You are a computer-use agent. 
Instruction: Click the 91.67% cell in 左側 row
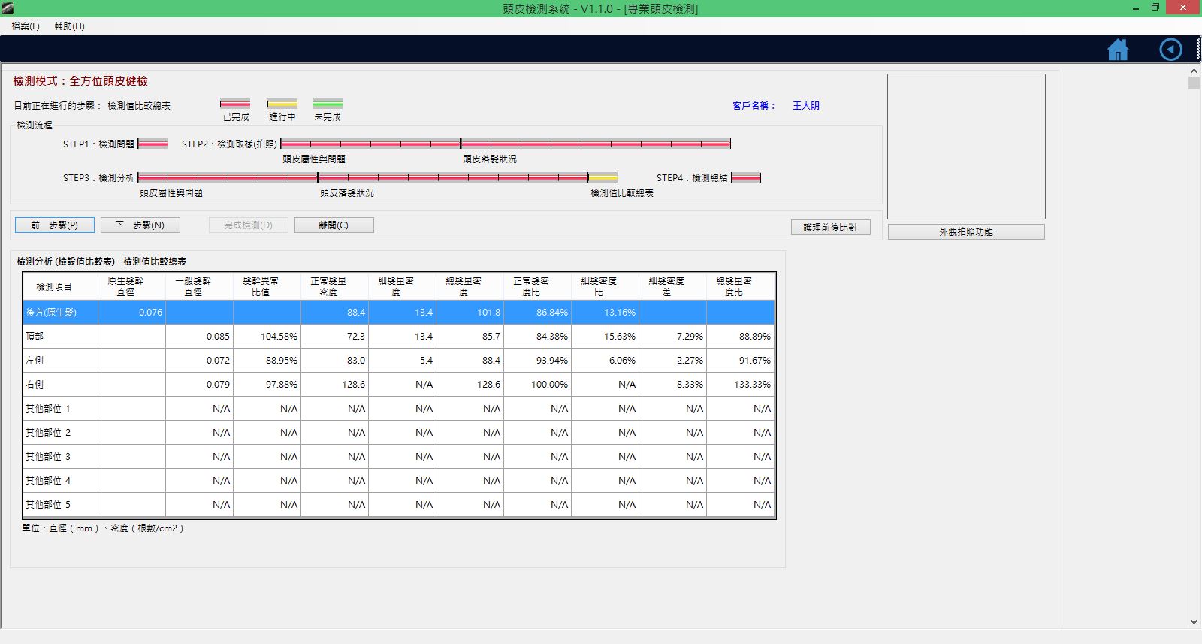pyautogui.click(x=740, y=361)
